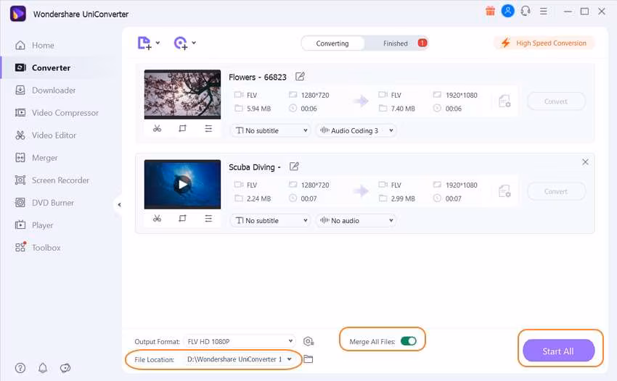Screen dimensions: 617x381
Task: Click Convert for Scuba Diving video
Action: tap(555, 191)
